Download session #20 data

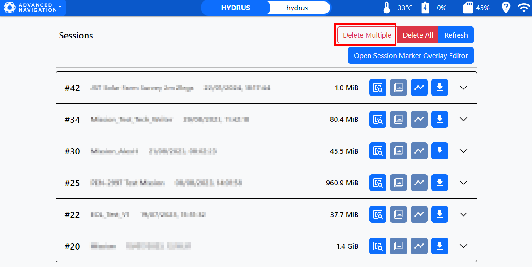440,246
